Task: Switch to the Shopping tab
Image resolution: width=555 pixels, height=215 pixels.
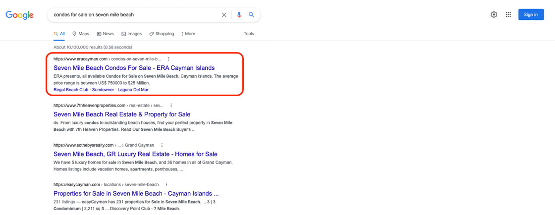Action: point(162,34)
